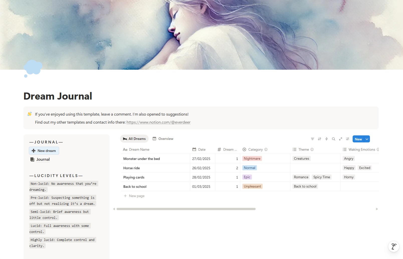Open the database search magnifier
Viewport: 403px width, 259px height.
(334, 139)
